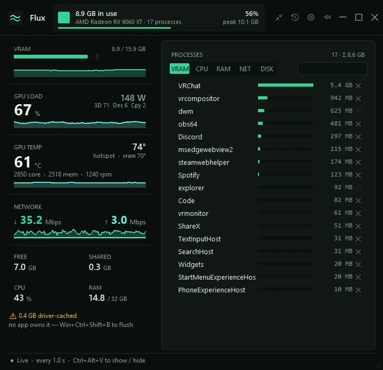
Task: End msedgewebview2 with its X icon
Action: 358,149
